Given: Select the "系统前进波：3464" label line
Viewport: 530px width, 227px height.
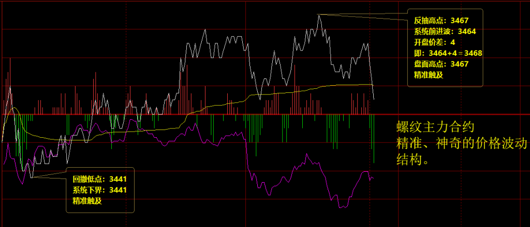Looking at the screenshot, I should tap(445, 31).
